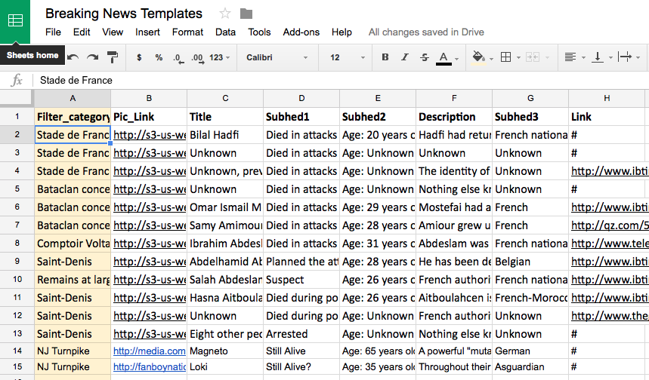Open the Calibri font dropdown

point(277,57)
